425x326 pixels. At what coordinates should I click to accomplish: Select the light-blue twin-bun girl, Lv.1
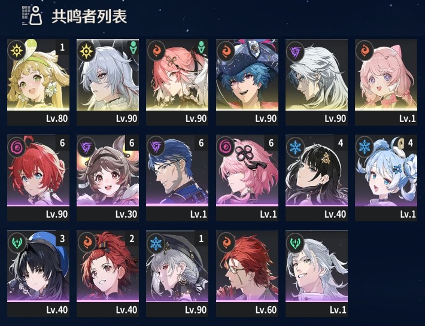click(x=386, y=178)
